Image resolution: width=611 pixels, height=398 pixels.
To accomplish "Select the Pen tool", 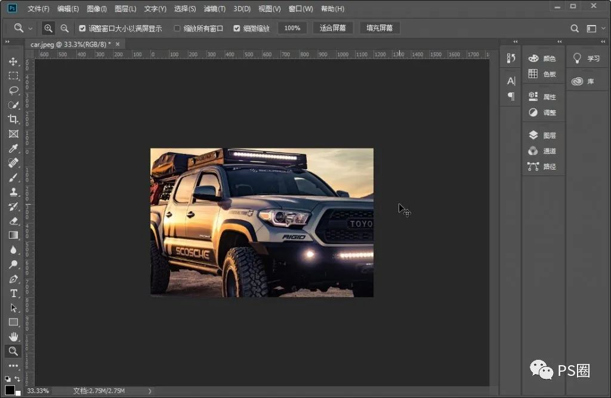I will click(x=13, y=279).
